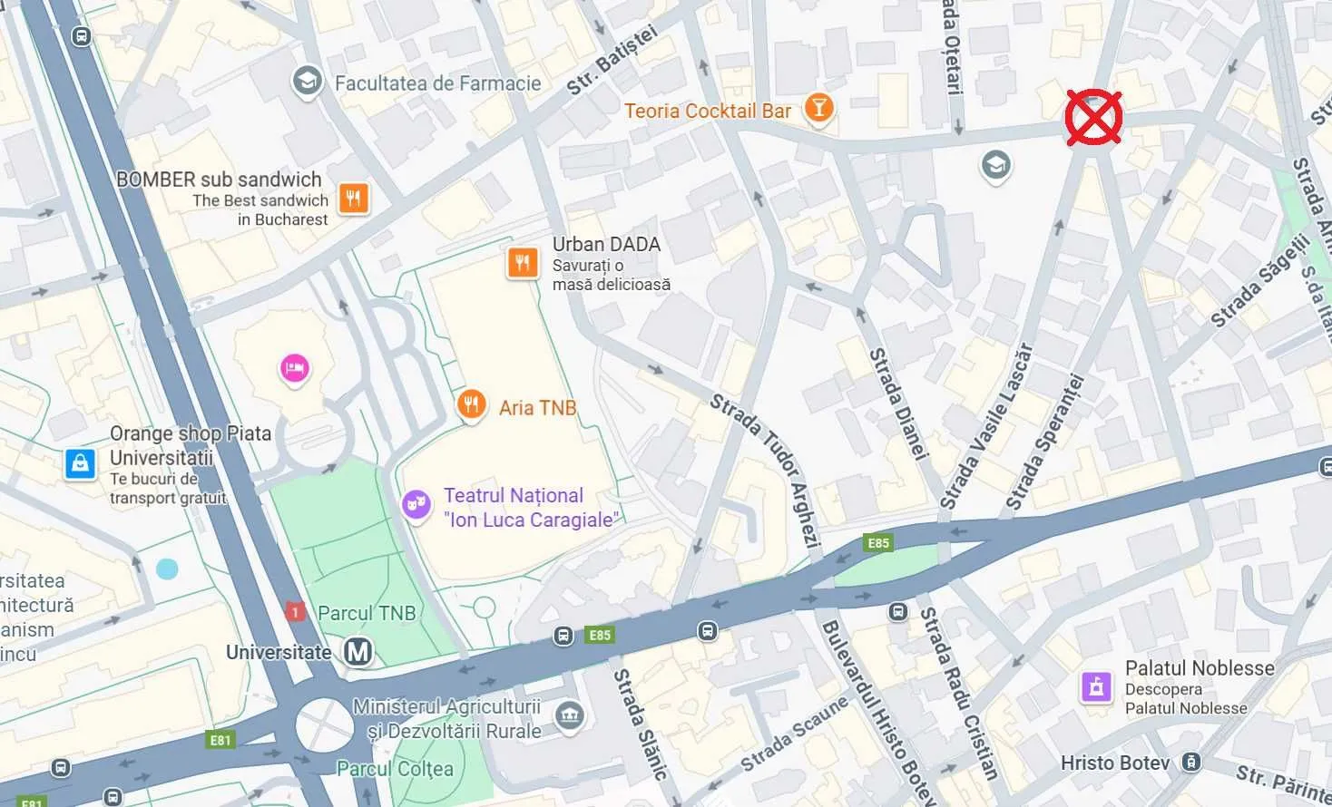Open the Facultatea de Farmacie graduation cap icon
1332x807 pixels.
[308, 82]
